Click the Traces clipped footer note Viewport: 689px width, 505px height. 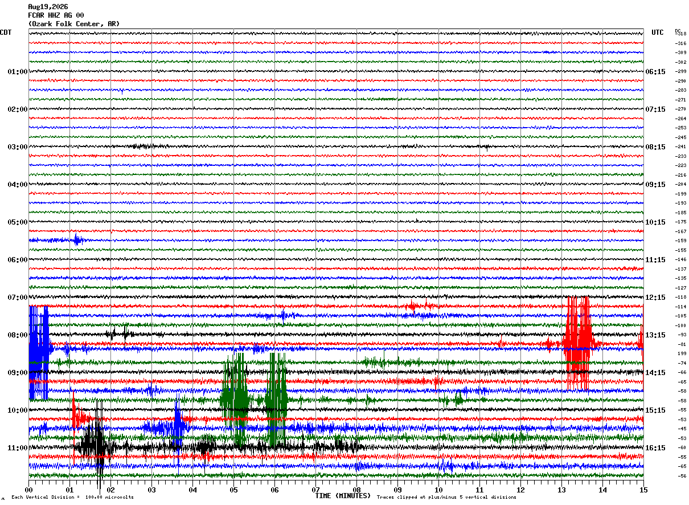(x=446, y=497)
